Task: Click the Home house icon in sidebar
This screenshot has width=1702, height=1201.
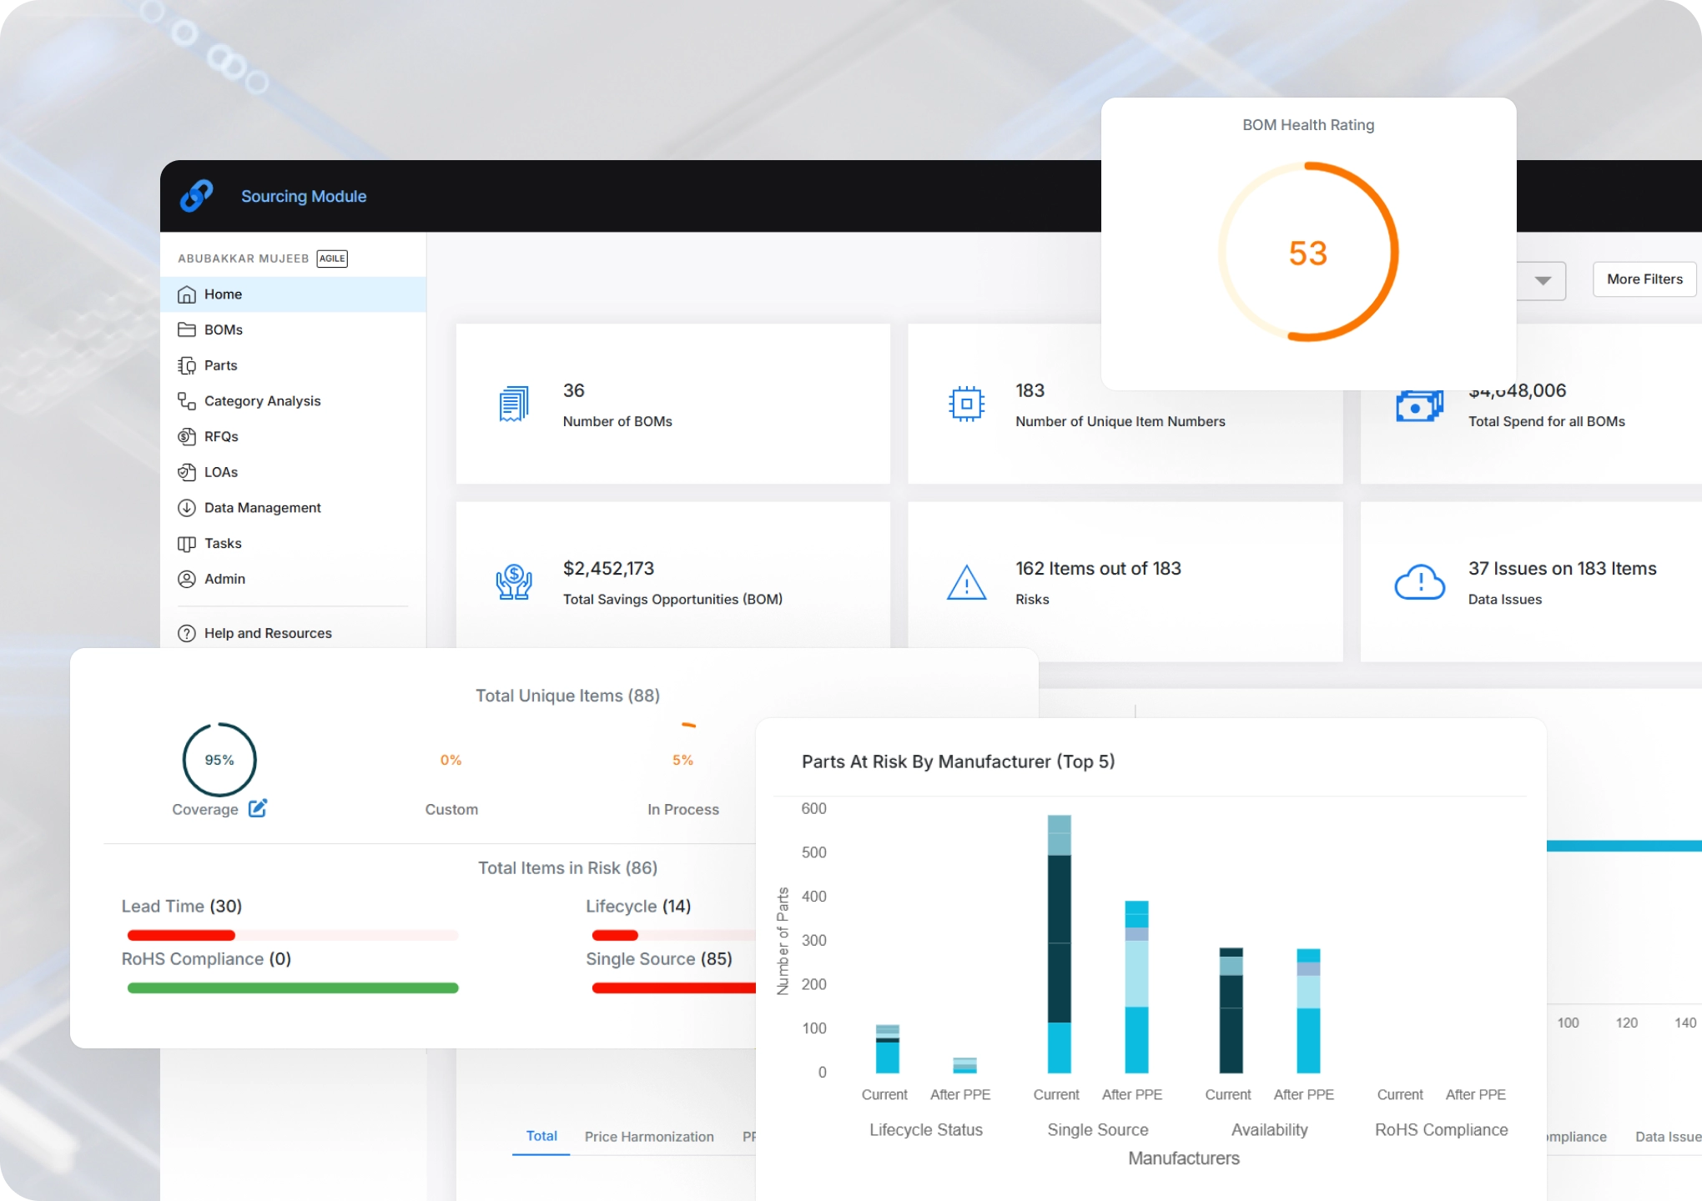Action: [187, 294]
